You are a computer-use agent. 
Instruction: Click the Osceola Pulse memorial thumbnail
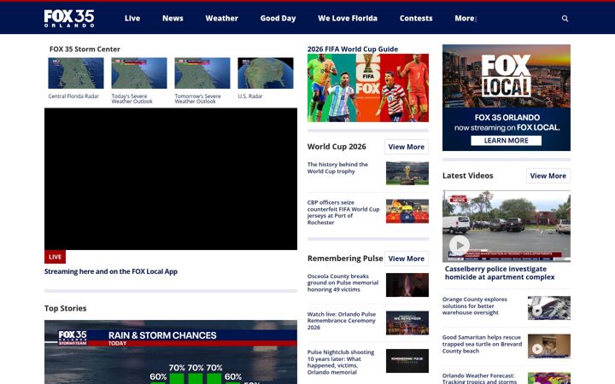click(407, 285)
